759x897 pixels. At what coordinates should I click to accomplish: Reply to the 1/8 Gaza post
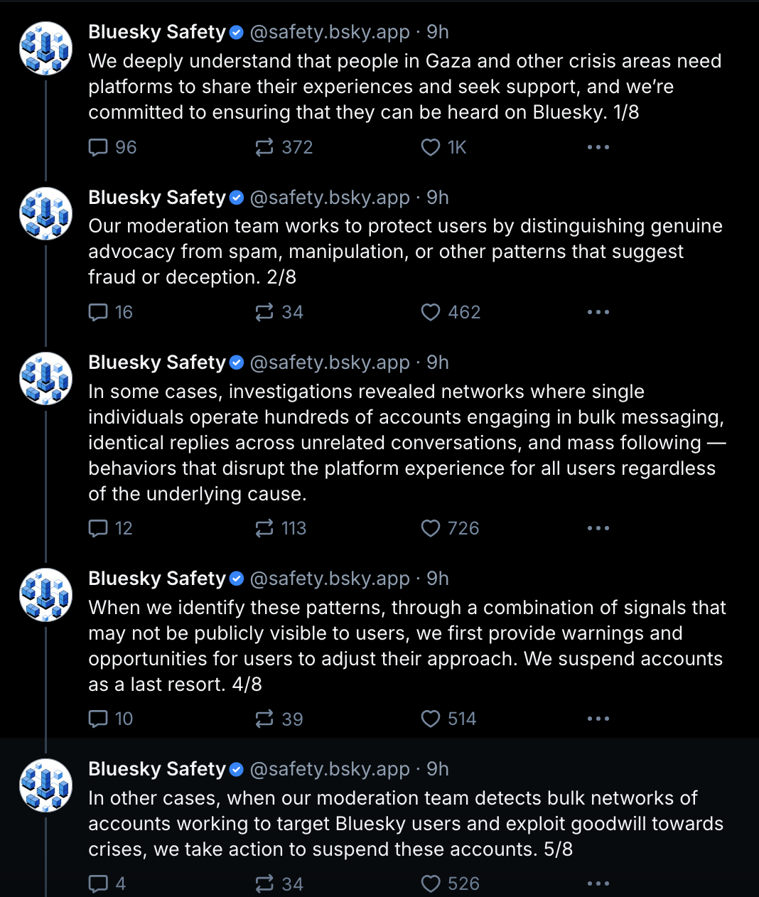(112, 147)
